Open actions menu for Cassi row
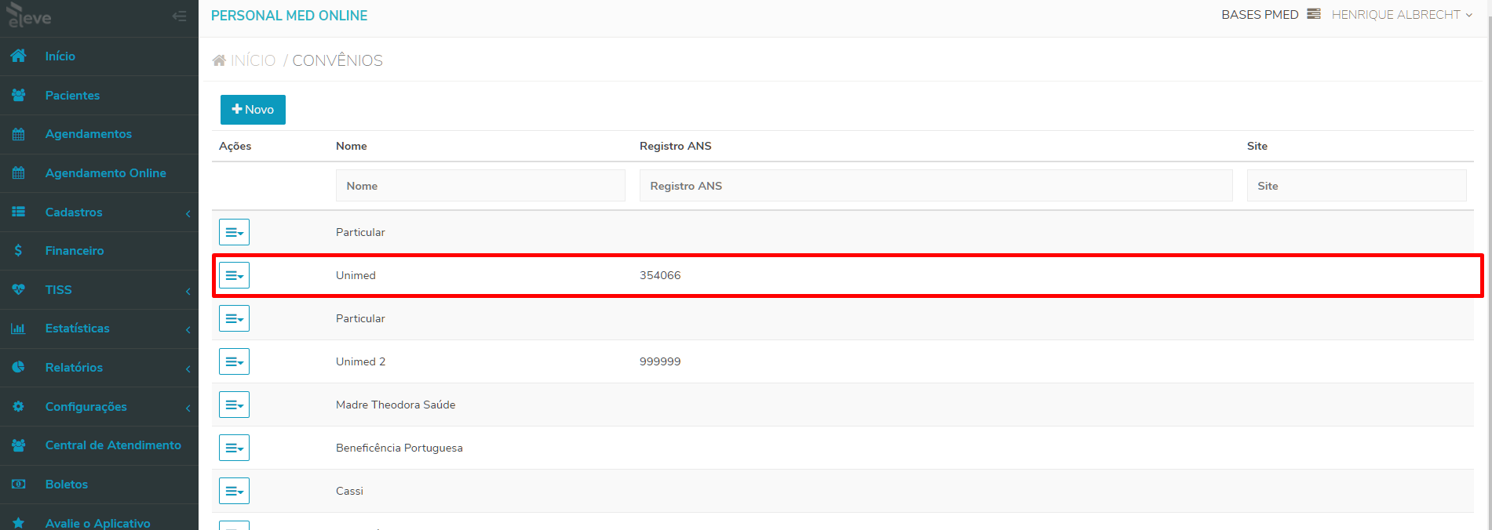 (x=234, y=491)
